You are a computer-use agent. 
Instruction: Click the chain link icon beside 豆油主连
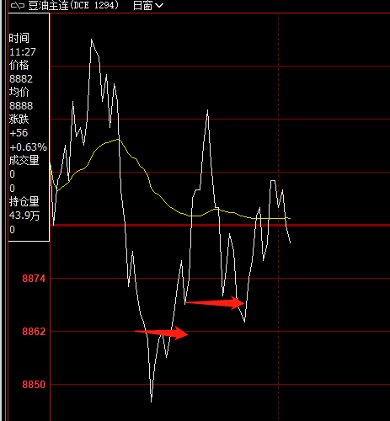(x=18, y=5)
